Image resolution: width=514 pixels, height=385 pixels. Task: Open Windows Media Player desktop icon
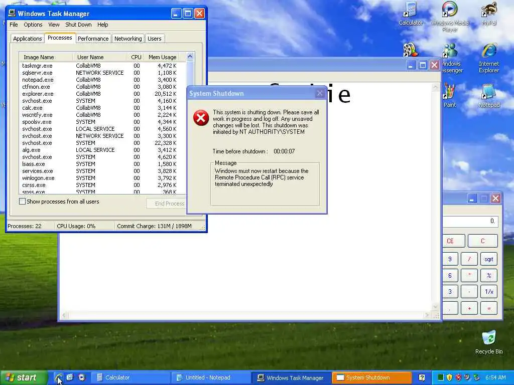point(450,16)
